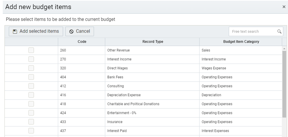Click the 'Depreciation' category cell

tap(241, 95)
